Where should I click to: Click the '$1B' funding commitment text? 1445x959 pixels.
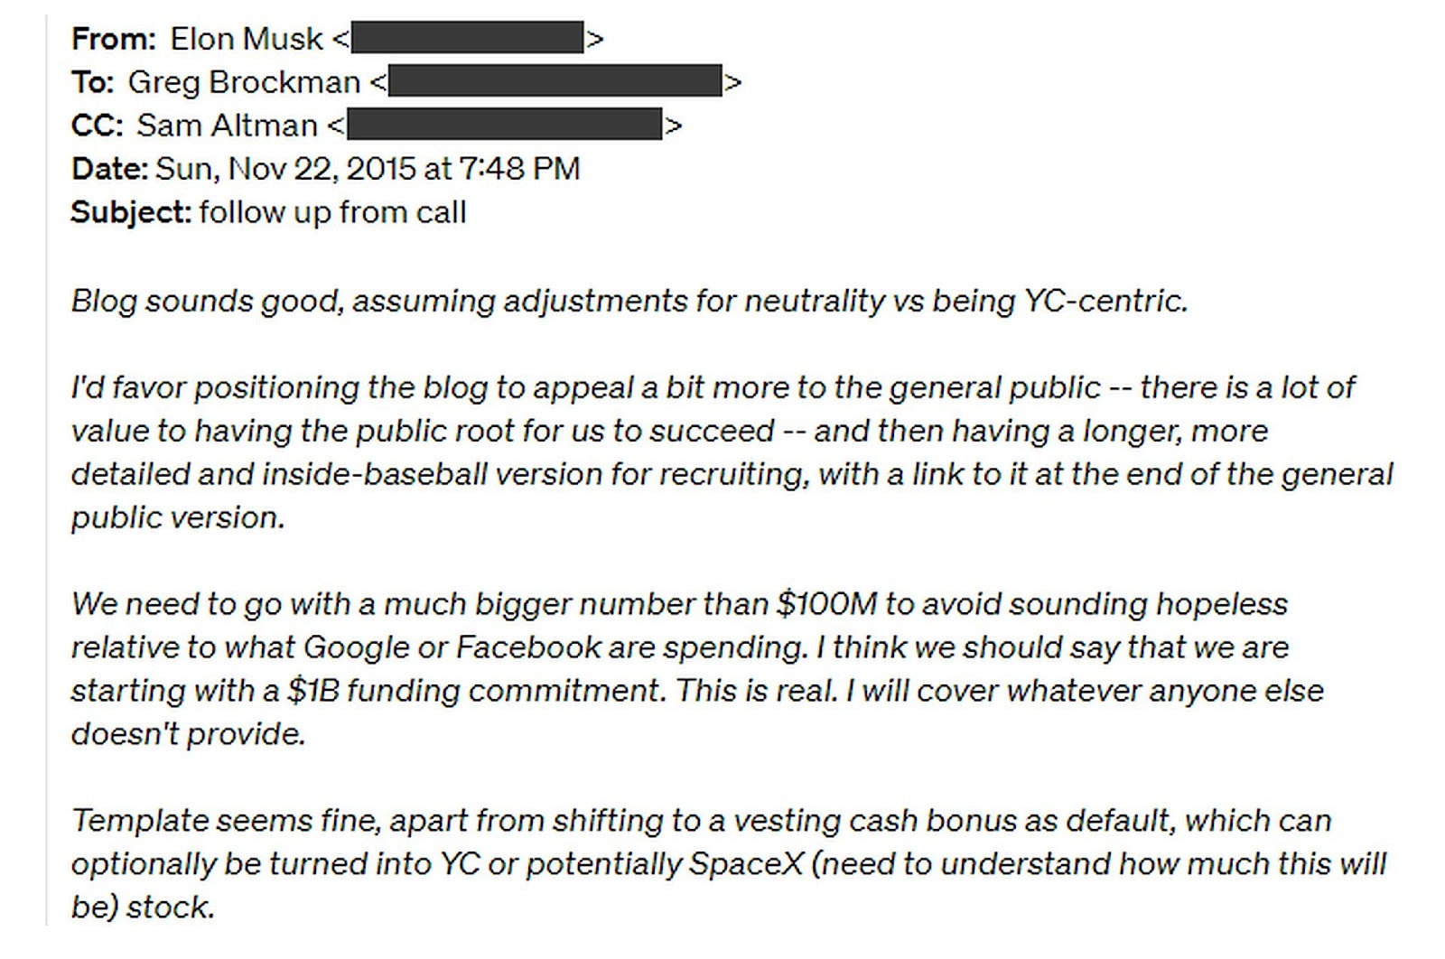(x=312, y=690)
